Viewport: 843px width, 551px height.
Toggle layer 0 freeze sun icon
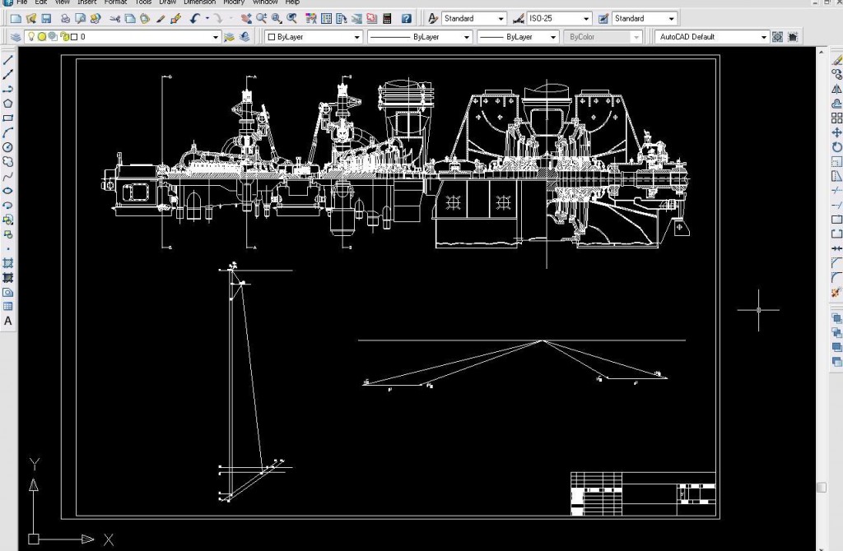coord(42,36)
